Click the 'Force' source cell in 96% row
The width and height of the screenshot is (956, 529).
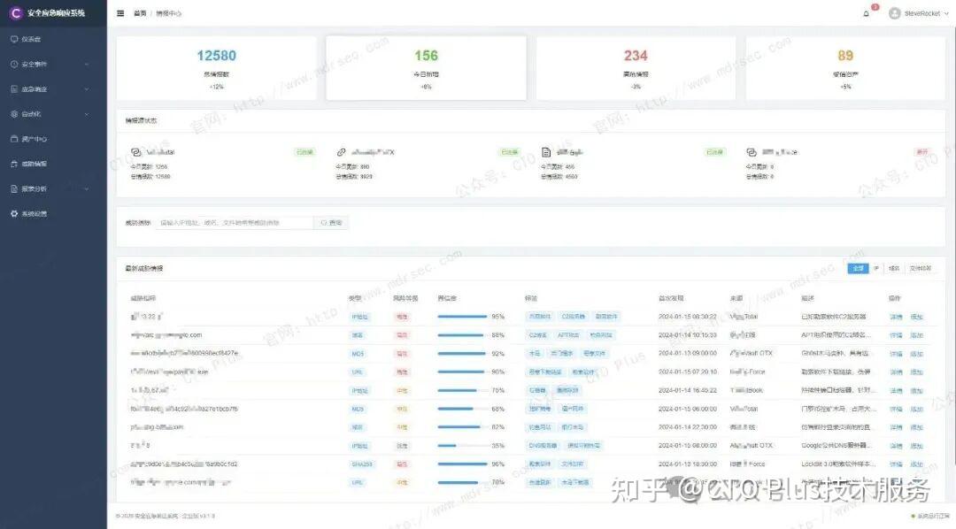point(747,464)
